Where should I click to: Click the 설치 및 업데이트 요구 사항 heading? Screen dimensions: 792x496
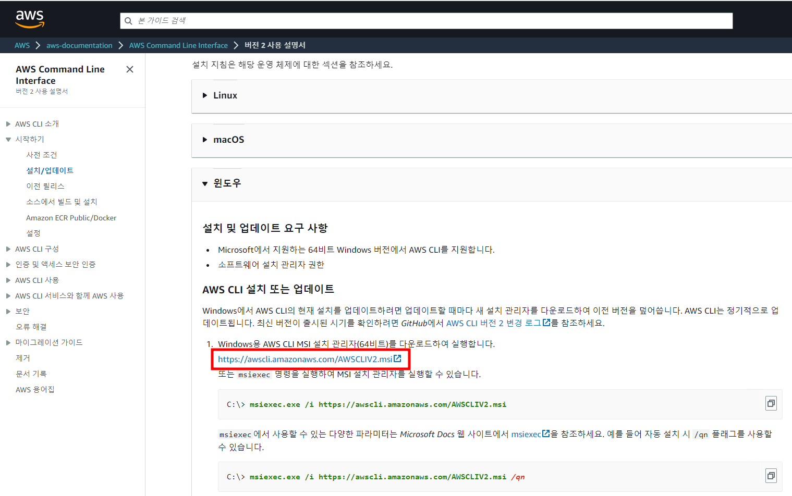tap(265, 228)
